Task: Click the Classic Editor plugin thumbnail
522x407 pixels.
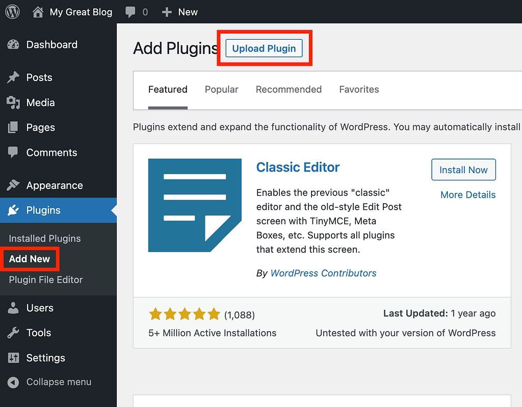Action: point(195,205)
